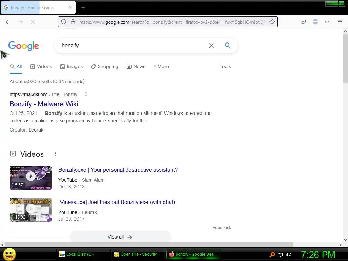The height and width of the screenshot is (261, 348).
Task: Click the horizontal scrollbar left arrow
Action: click(2, 245)
